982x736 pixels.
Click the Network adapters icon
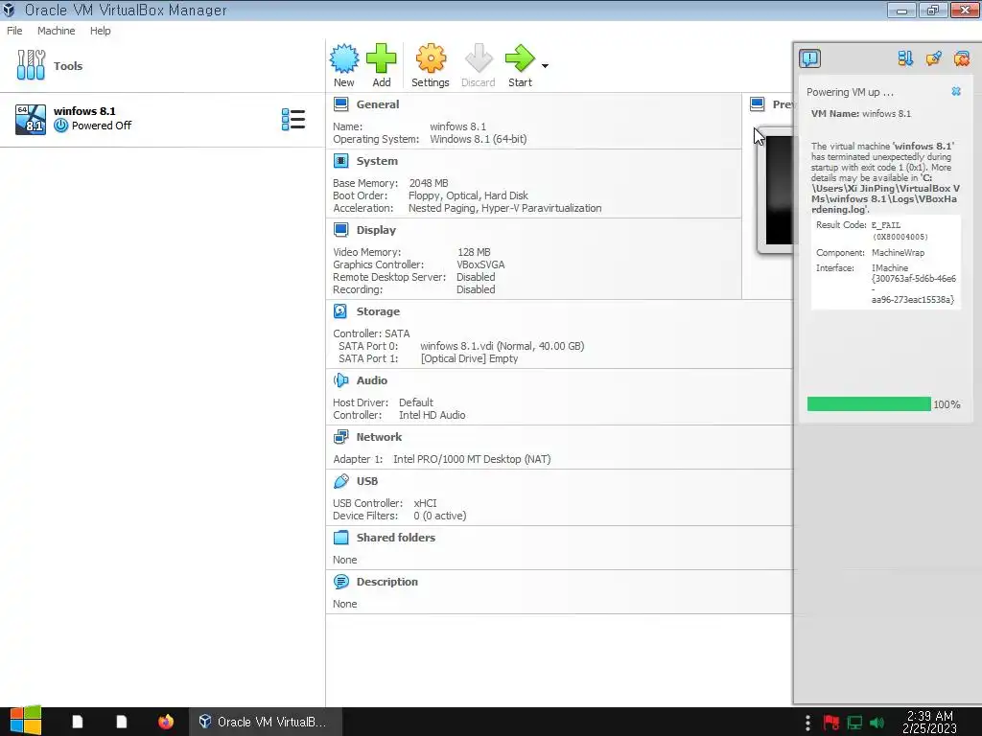[340, 437]
